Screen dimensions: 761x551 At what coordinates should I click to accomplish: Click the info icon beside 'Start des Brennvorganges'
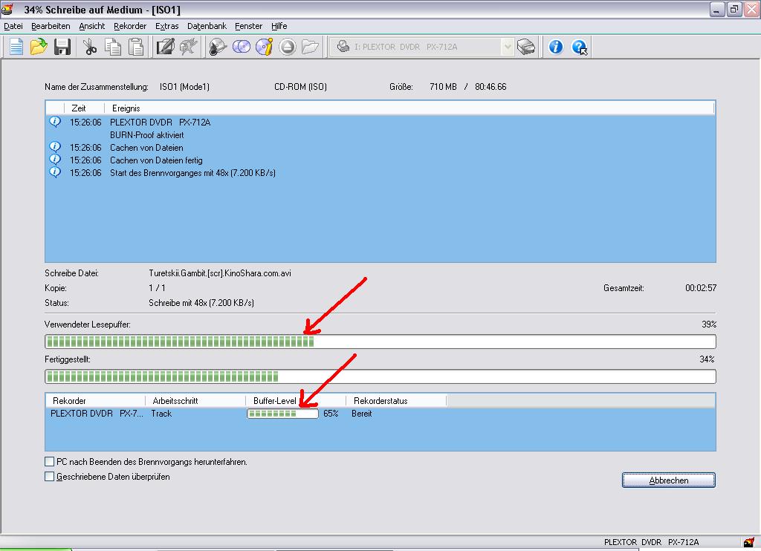click(x=55, y=172)
